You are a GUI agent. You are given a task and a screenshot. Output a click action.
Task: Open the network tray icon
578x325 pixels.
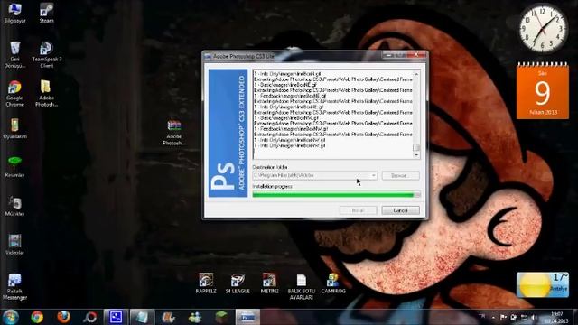pos(524,317)
